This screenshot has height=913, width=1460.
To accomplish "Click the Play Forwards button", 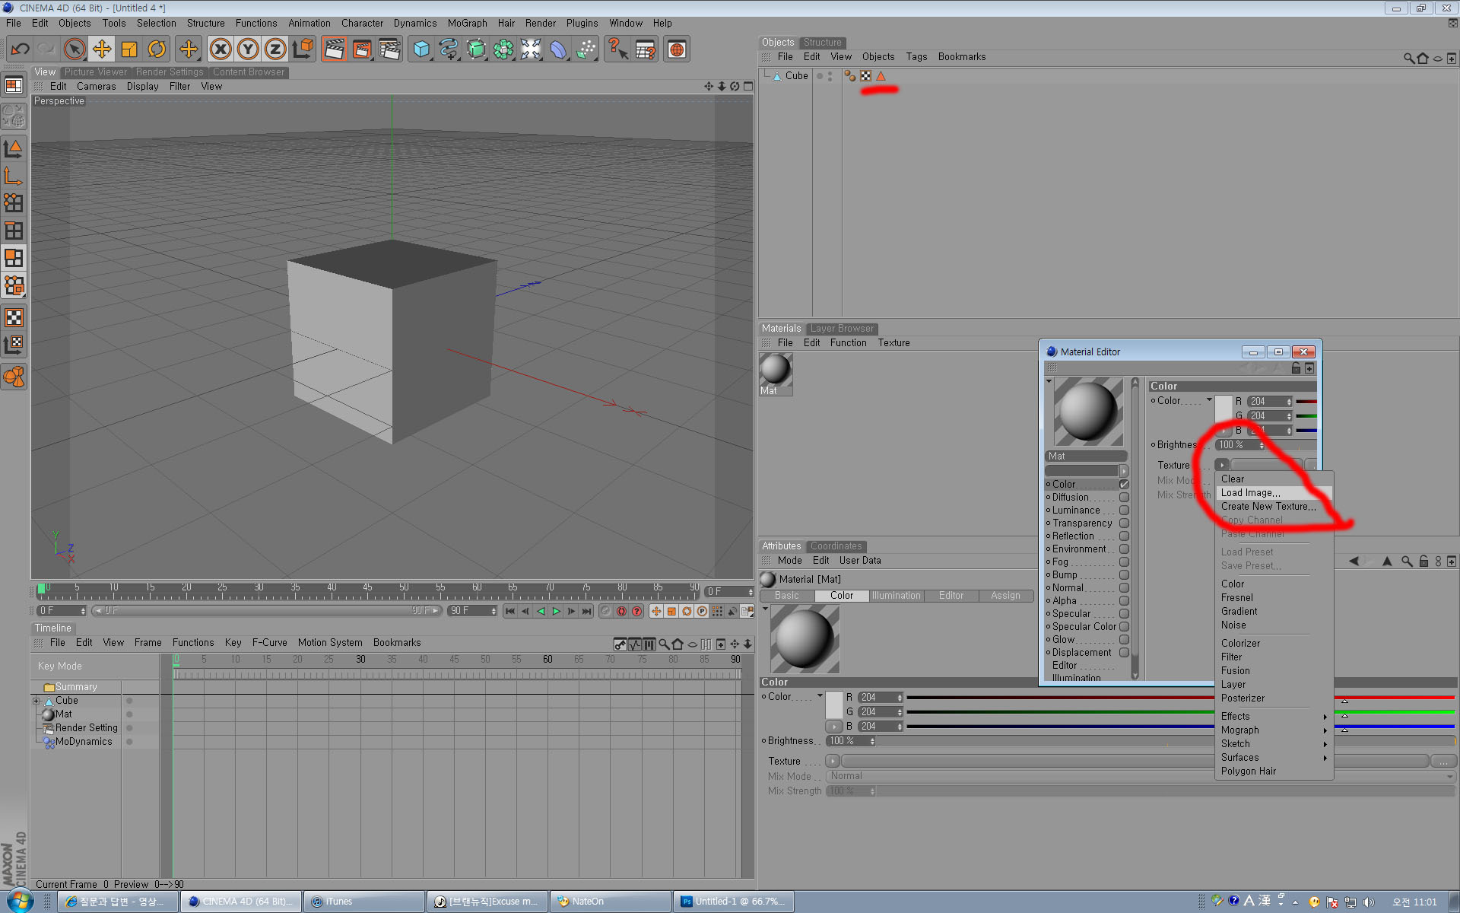I will tap(556, 611).
